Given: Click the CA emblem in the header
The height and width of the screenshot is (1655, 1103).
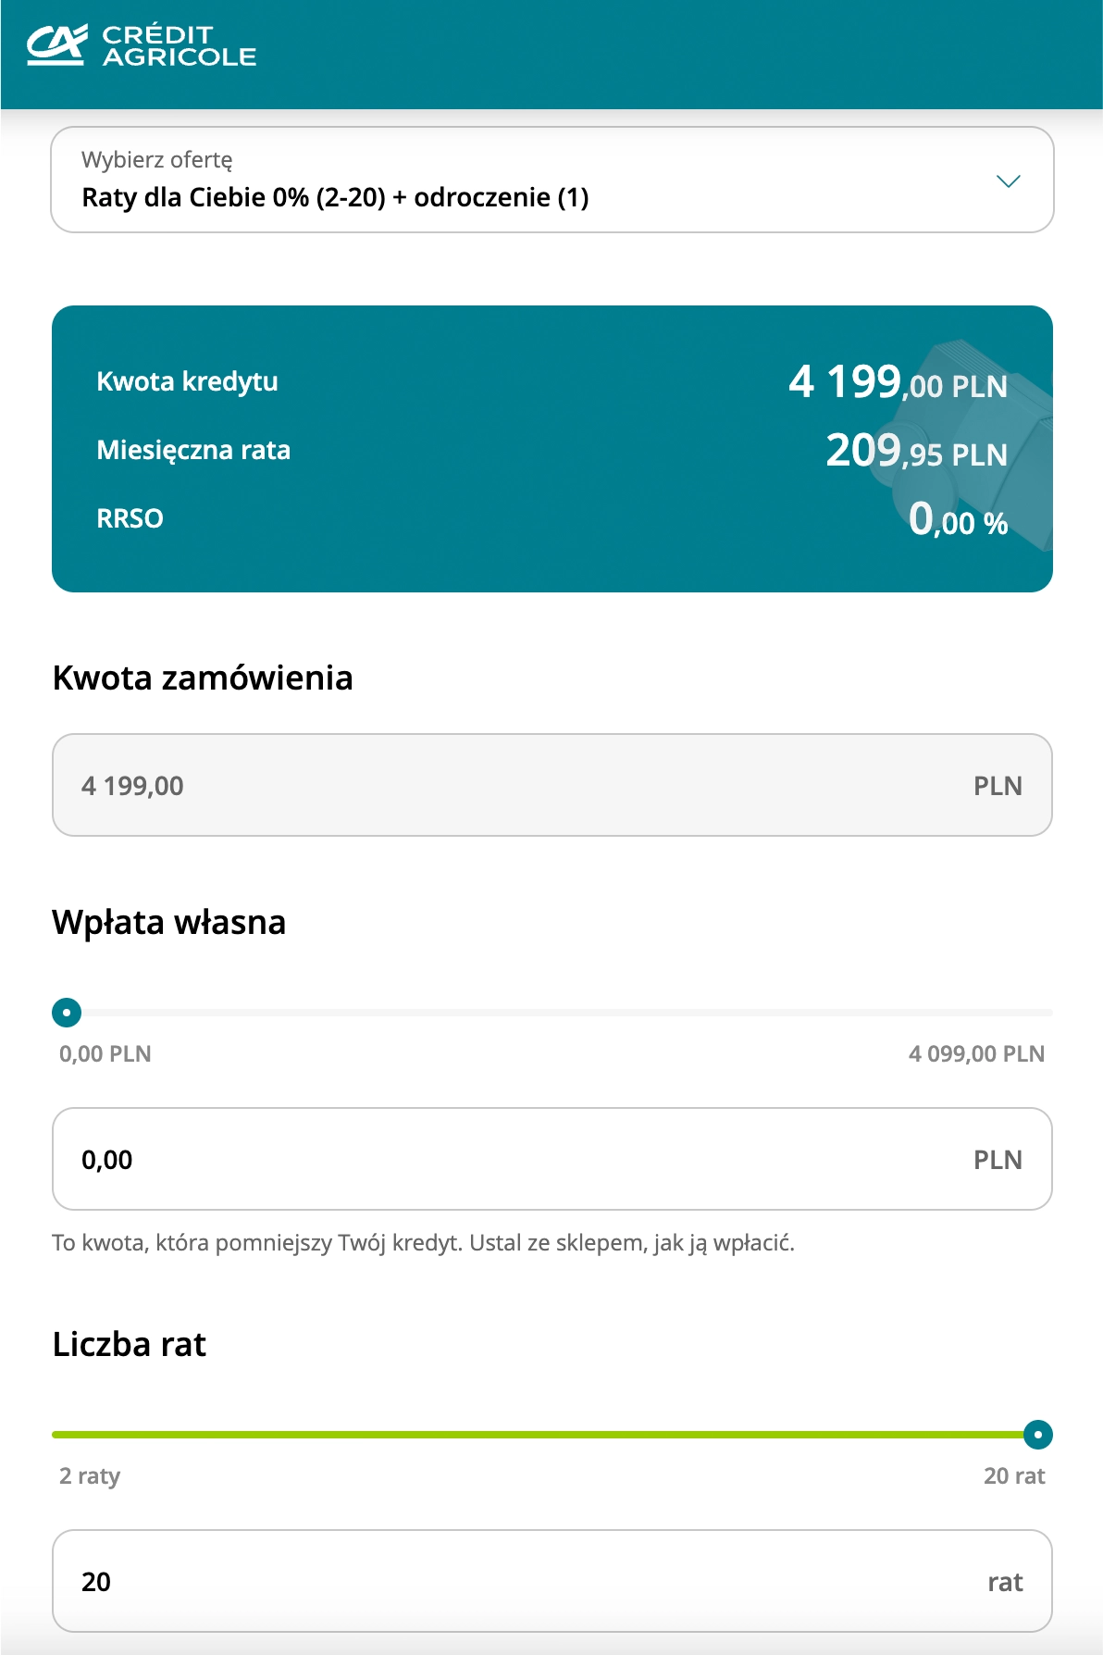Looking at the screenshot, I should pos(57,44).
